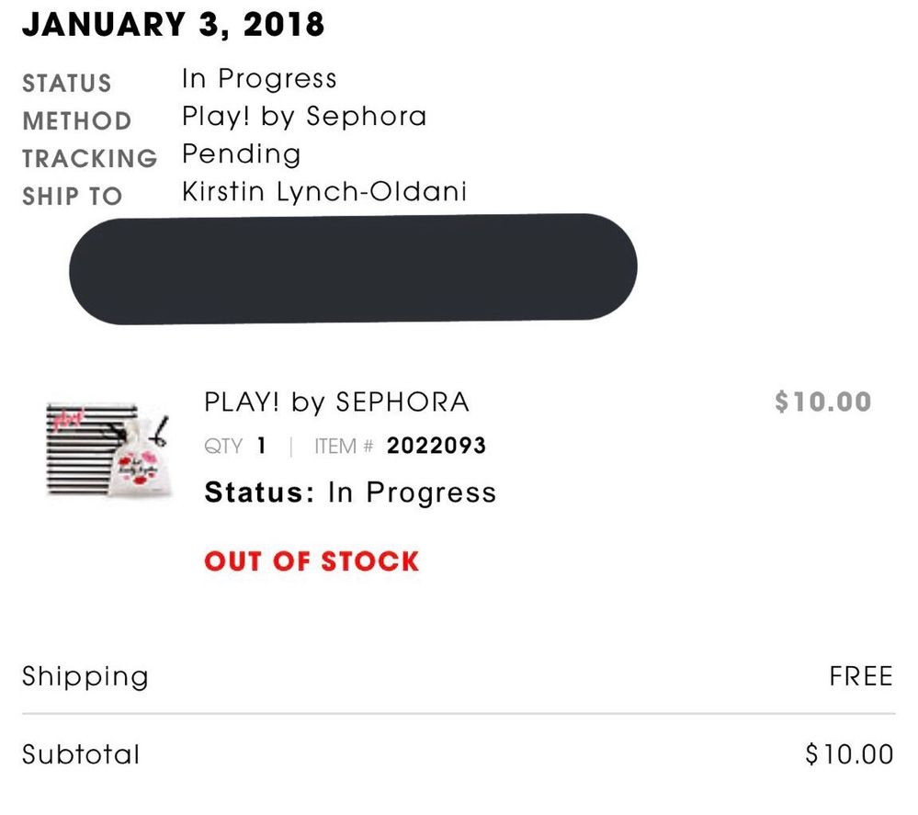Viewport: 918px width, 815px height.
Task: Click the item number 2022093
Action: 436,447
